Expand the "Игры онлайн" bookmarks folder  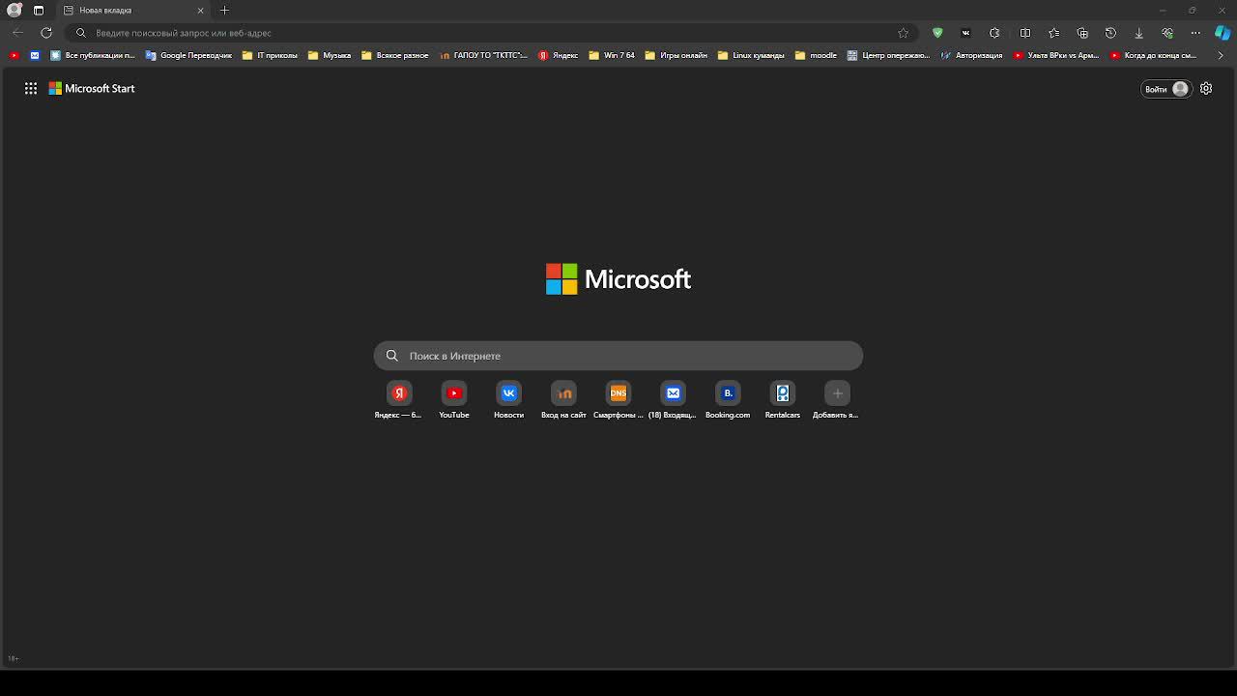(676, 55)
